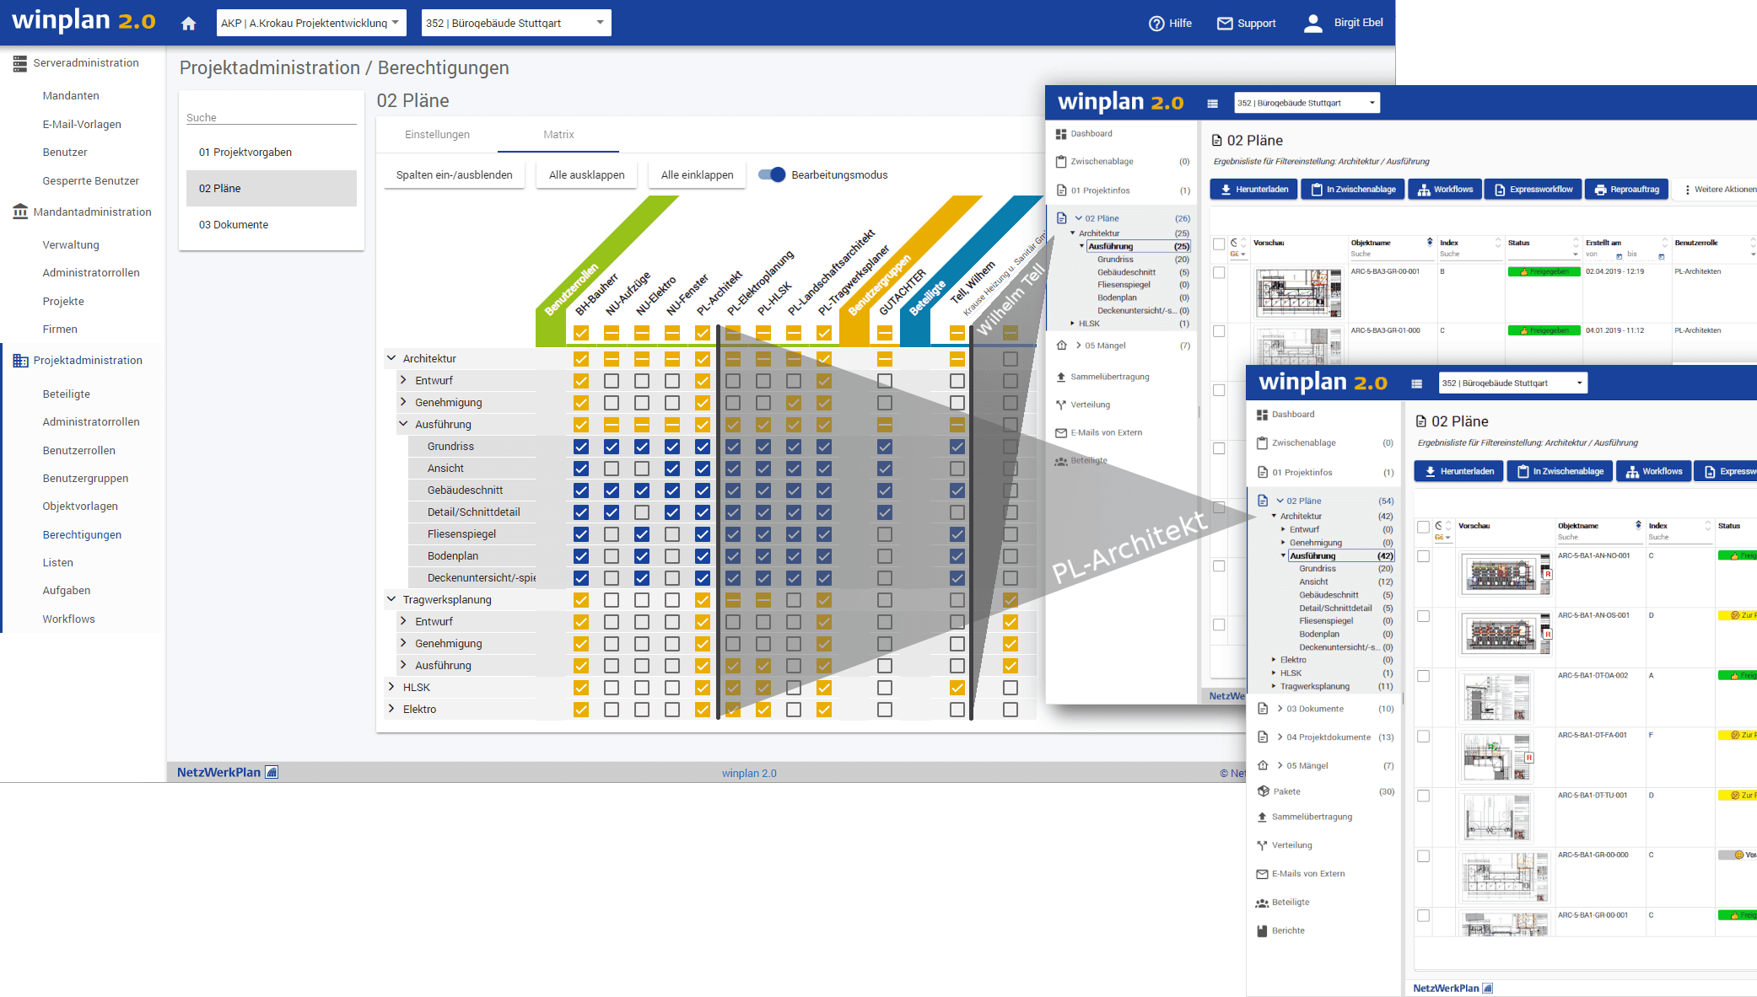This screenshot has width=1757, height=997.
Task: Collapse the Tragwerksplanung matrix row
Action: [391, 599]
